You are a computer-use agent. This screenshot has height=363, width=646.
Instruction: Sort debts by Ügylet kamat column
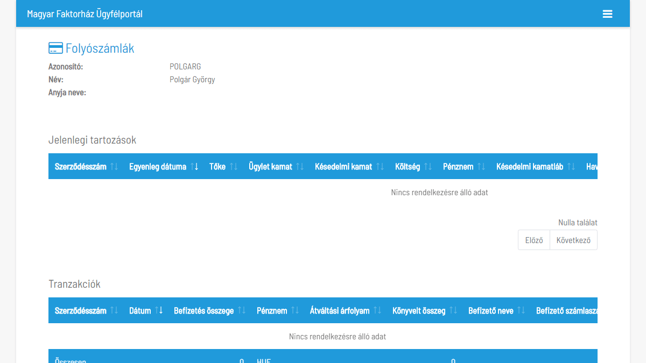click(276, 167)
